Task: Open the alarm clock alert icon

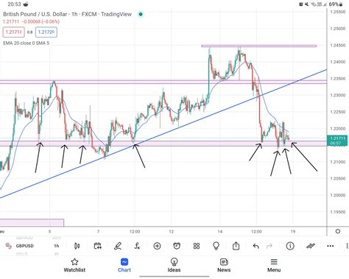Action: pyautogui.click(x=177, y=246)
